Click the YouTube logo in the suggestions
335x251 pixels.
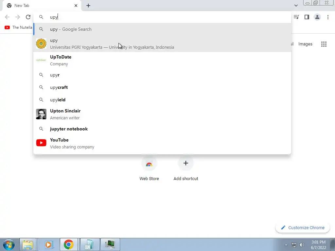[x=41, y=143]
